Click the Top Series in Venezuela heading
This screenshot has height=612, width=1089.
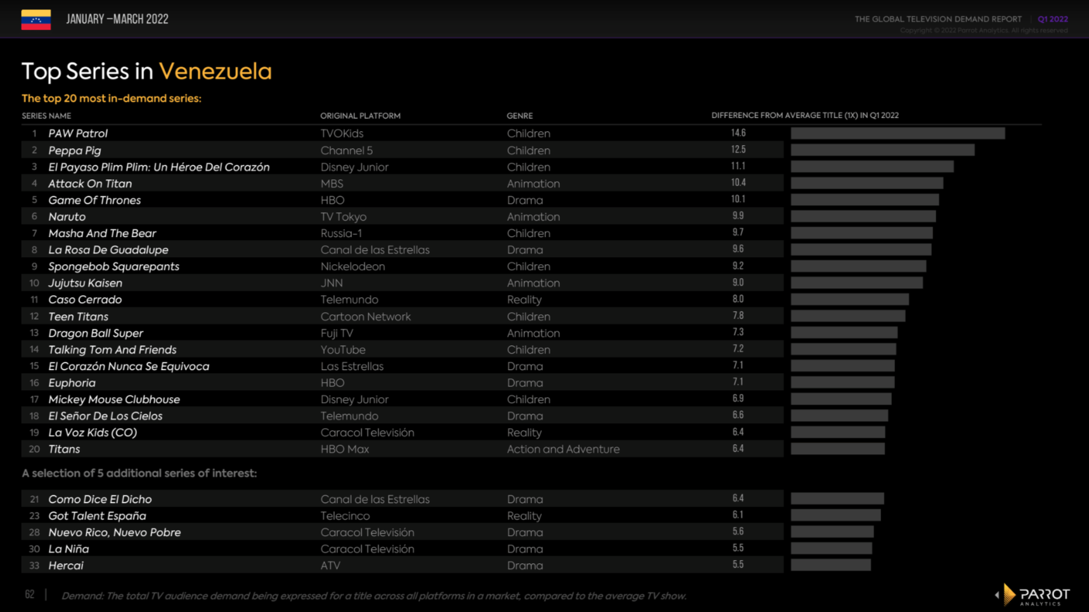click(x=146, y=71)
